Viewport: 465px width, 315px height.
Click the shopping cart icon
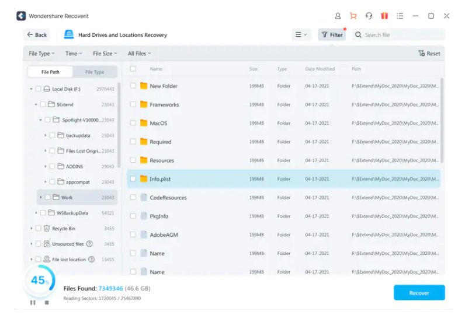tap(353, 16)
